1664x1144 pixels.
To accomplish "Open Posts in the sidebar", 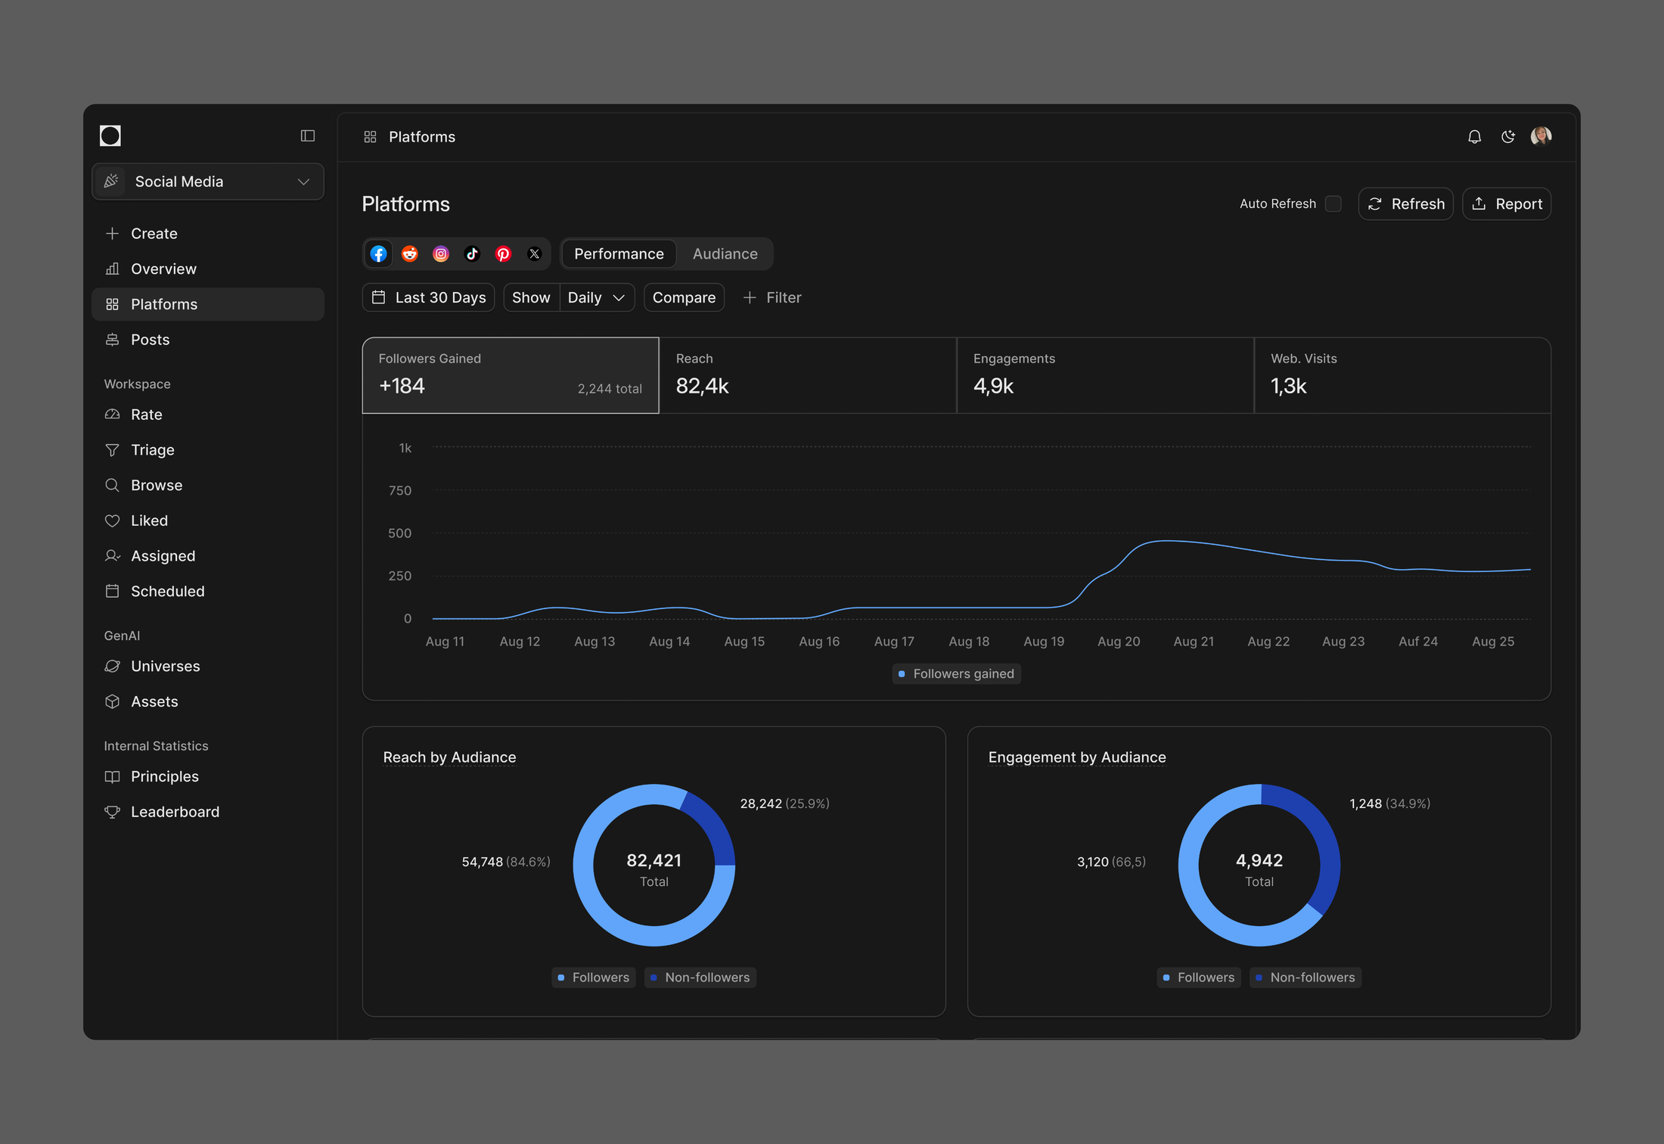I will point(208,340).
